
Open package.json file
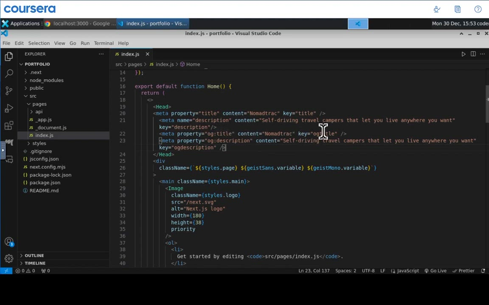click(x=64, y=183)
